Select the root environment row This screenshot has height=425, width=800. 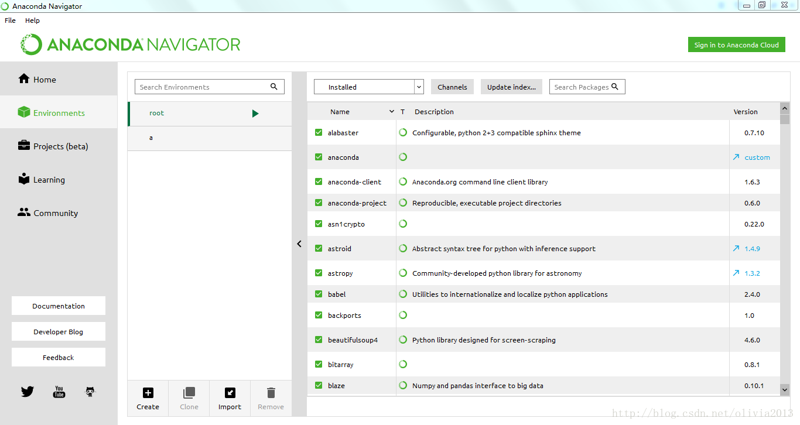(x=210, y=114)
